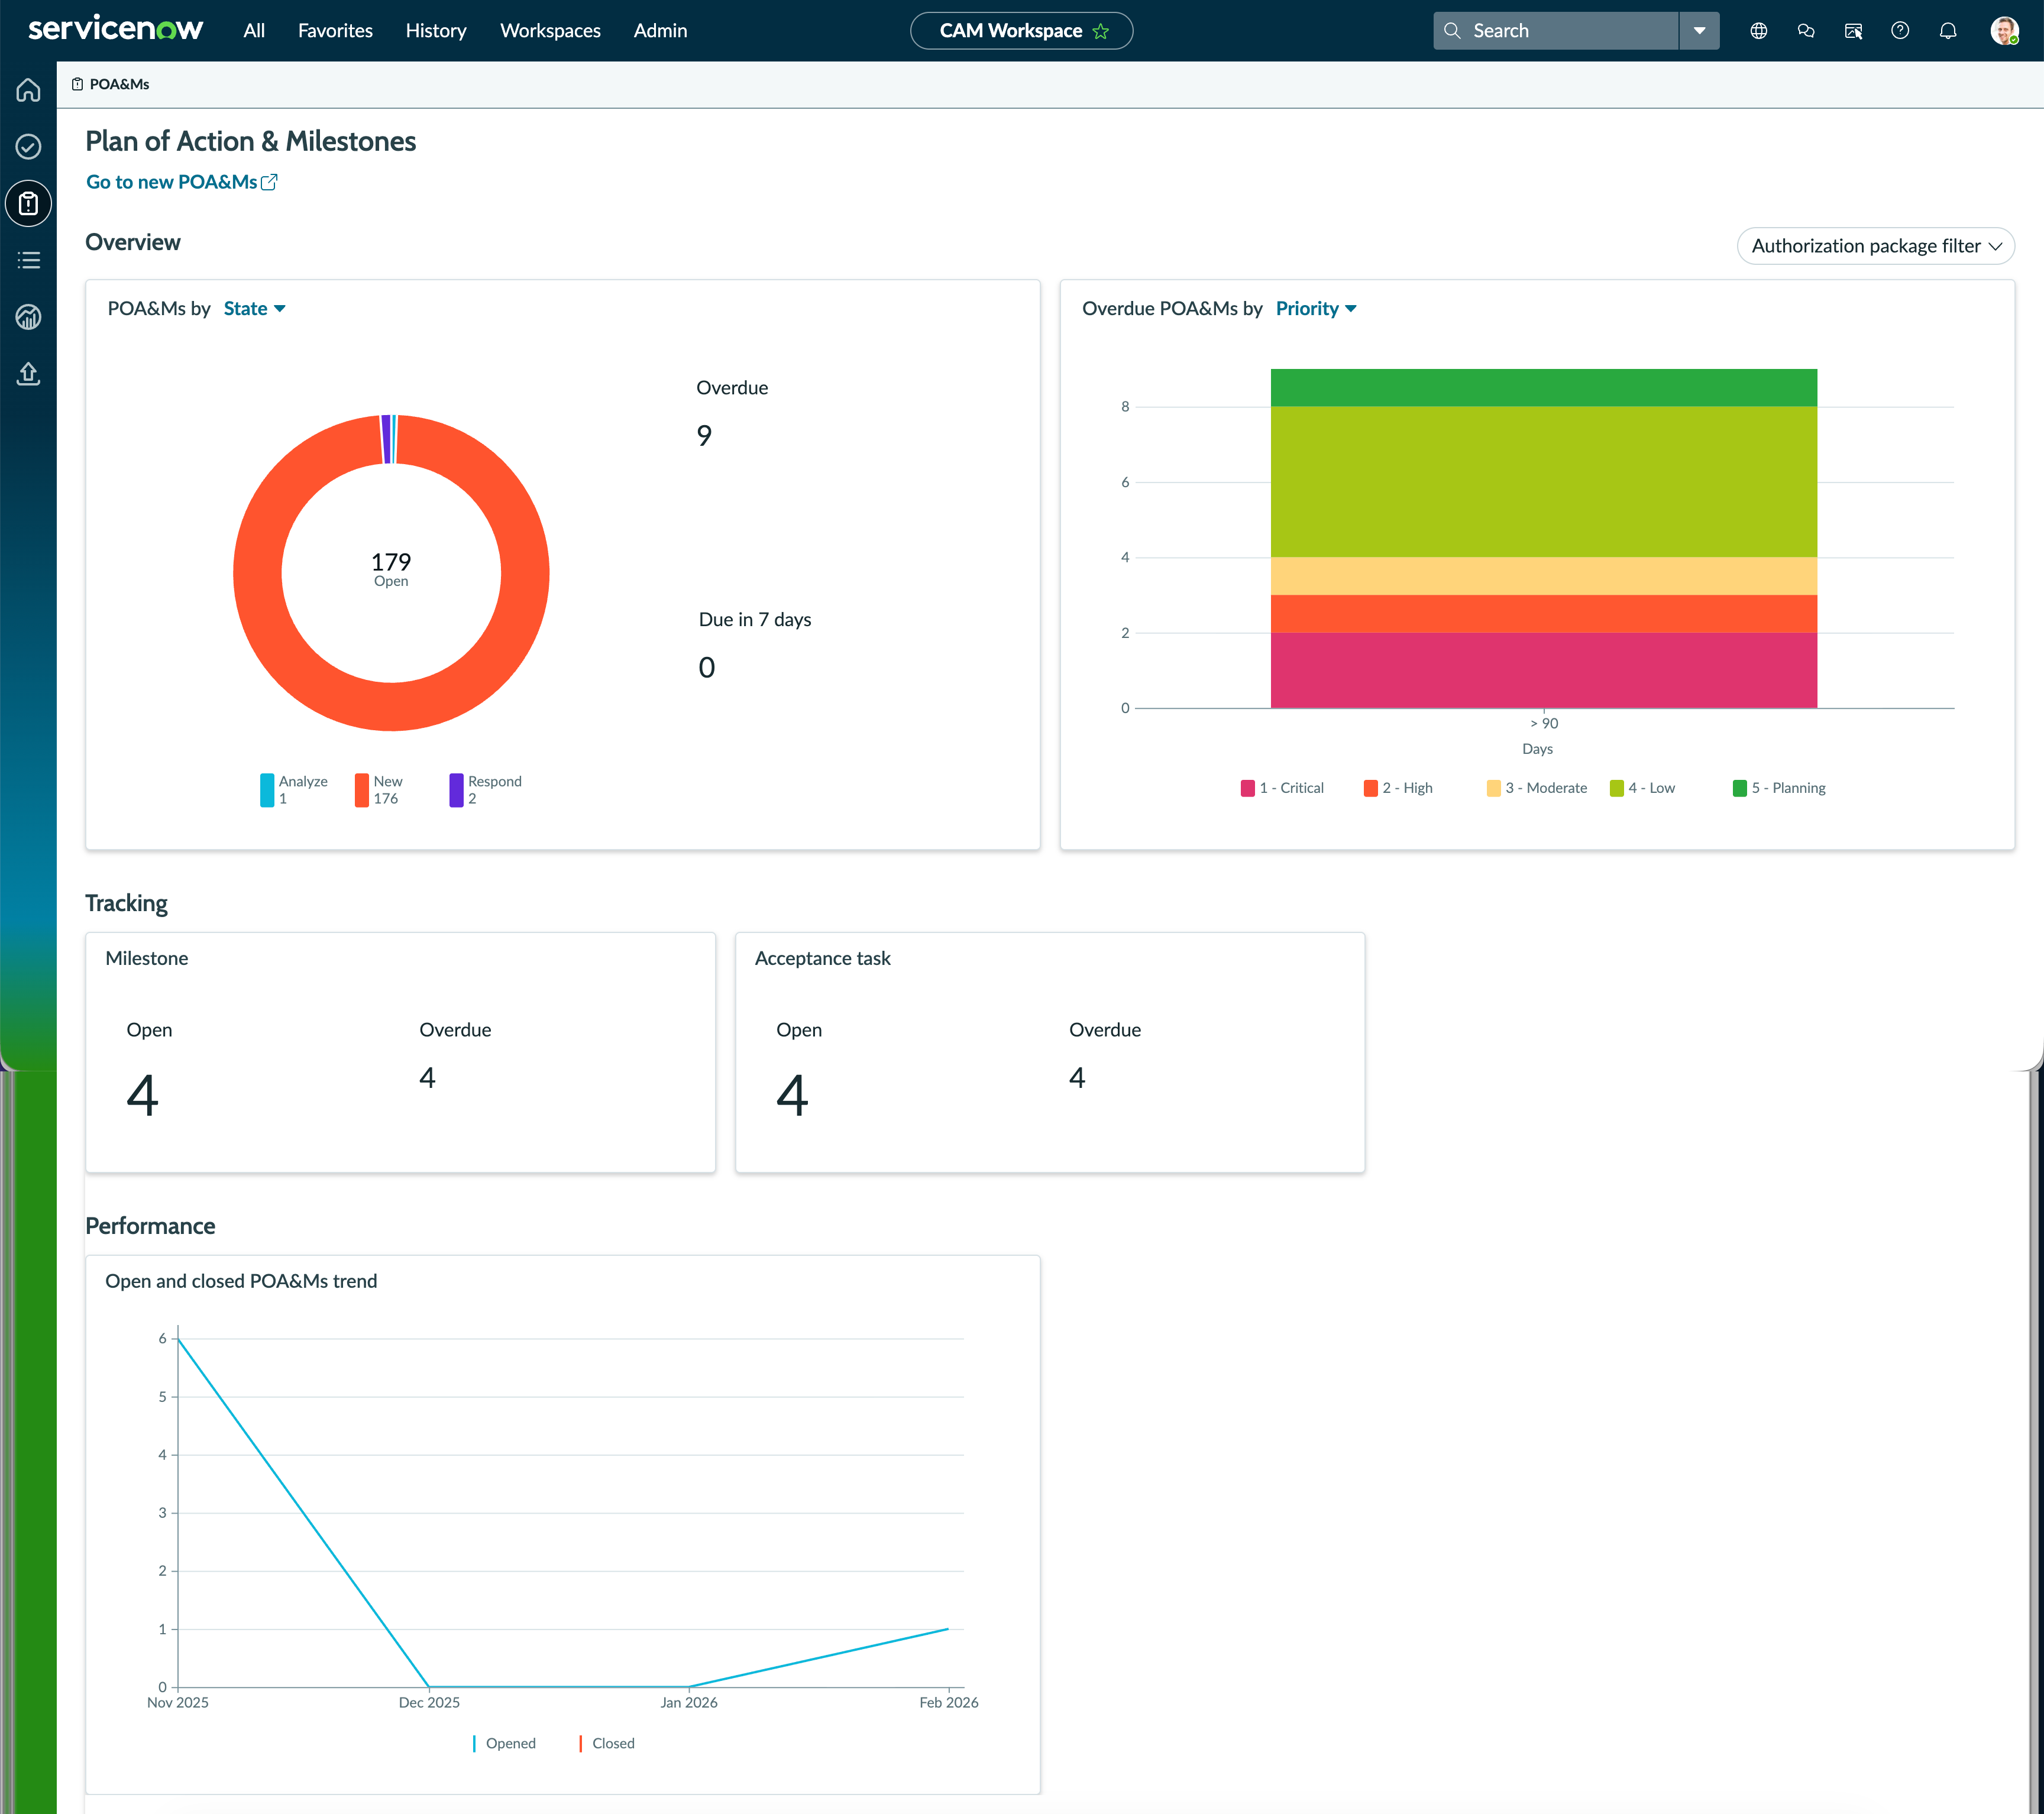This screenshot has height=1814, width=2044.
Task: Toggle the Respond legend entry
Action: pos(486,789)
